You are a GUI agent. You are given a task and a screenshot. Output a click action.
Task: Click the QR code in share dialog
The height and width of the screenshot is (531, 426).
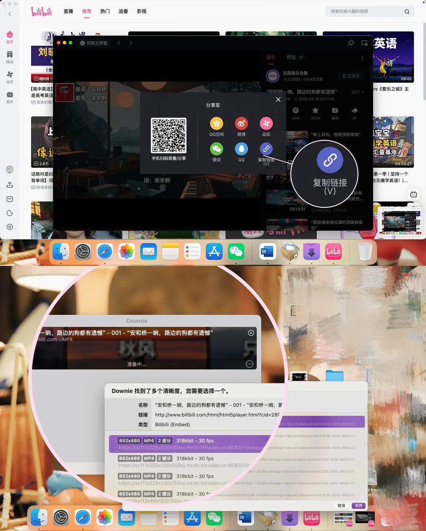pyautogui.click(x=169, y=135)
